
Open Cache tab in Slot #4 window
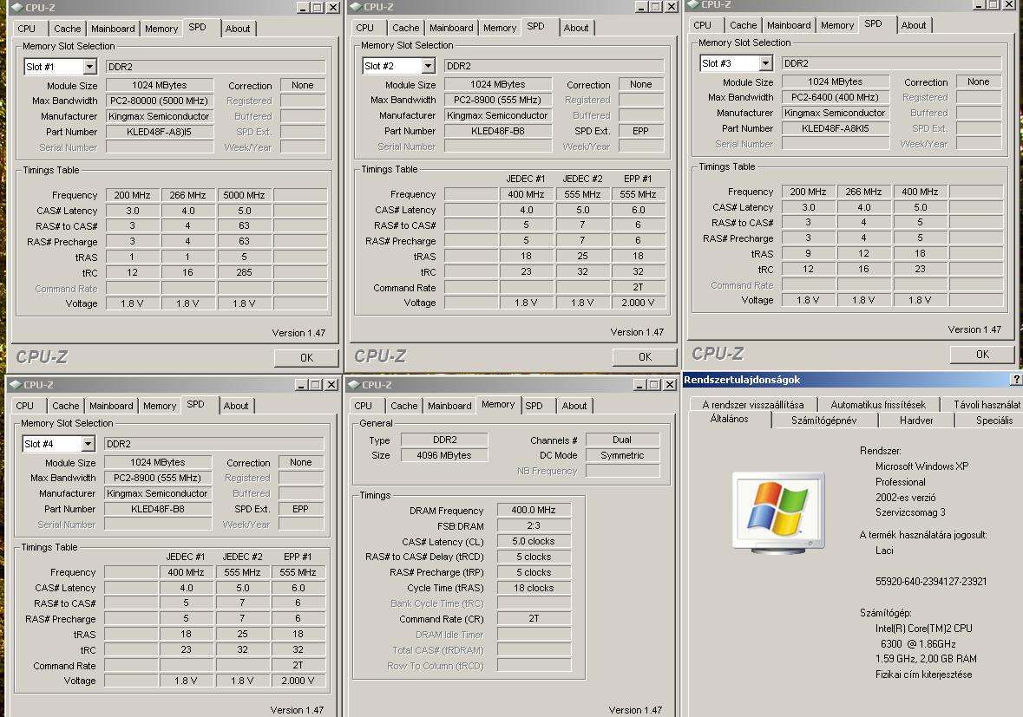pyautogui.click(x=65, y=406)
